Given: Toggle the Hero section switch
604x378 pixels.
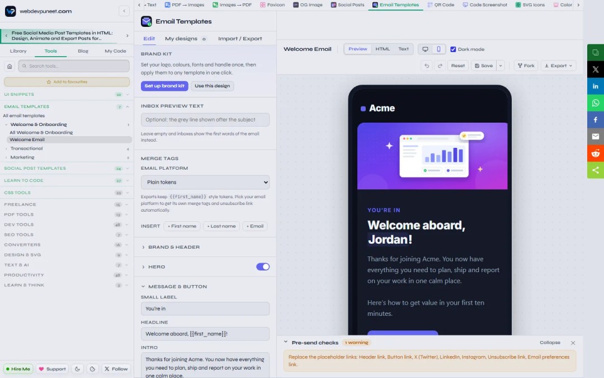Looking at the screenshot, I should pos(263,267).
